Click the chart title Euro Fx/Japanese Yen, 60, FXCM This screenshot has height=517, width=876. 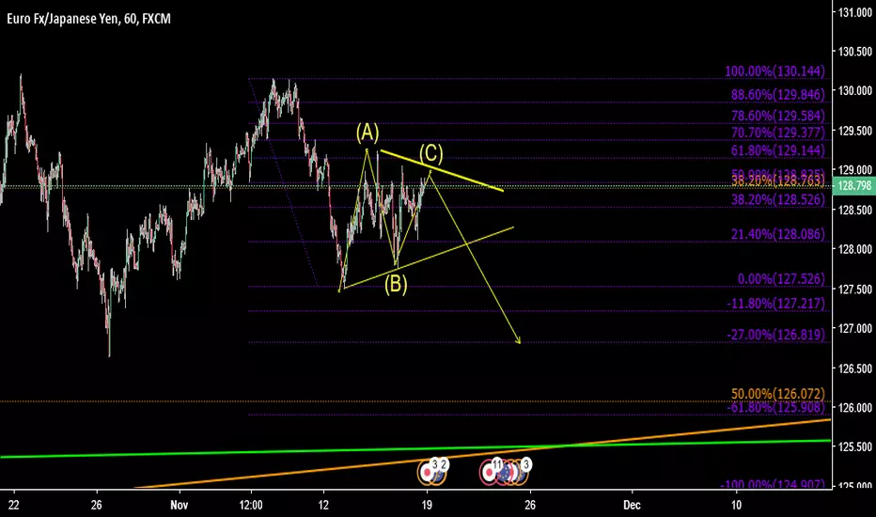click(88, 19)
